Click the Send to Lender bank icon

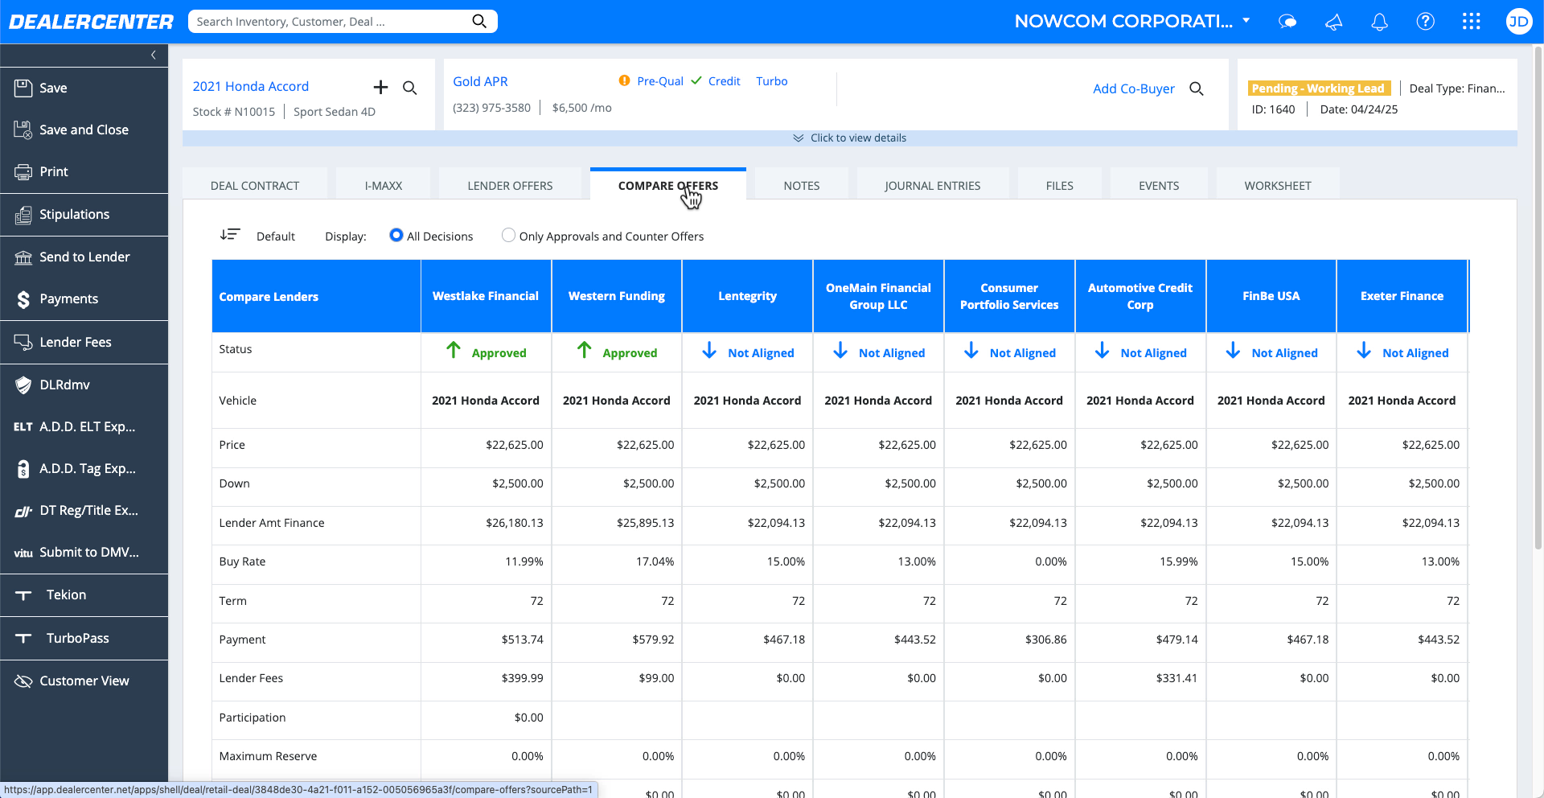[x=23, y=257]
